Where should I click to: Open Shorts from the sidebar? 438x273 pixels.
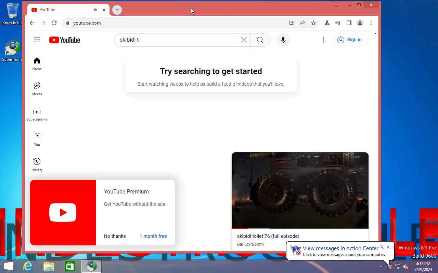pos(37,89)
